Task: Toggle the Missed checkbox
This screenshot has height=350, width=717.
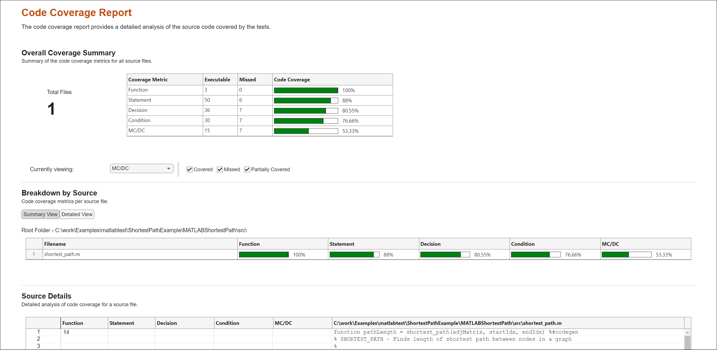Action: click(x=220, y=169)
